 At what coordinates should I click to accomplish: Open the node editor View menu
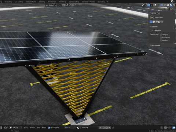26,128
